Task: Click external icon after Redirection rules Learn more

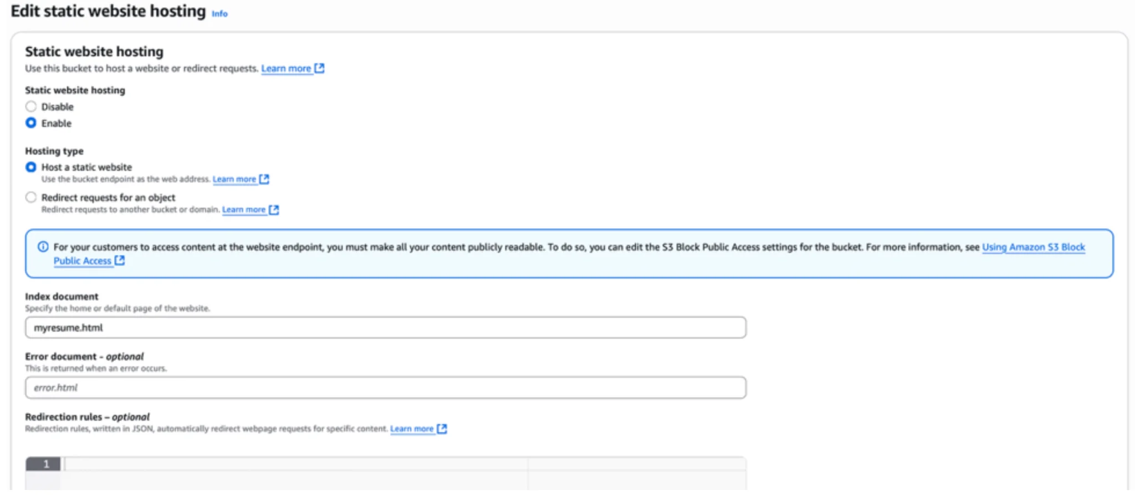Action: pyautogui.click(x=442, y=428)
